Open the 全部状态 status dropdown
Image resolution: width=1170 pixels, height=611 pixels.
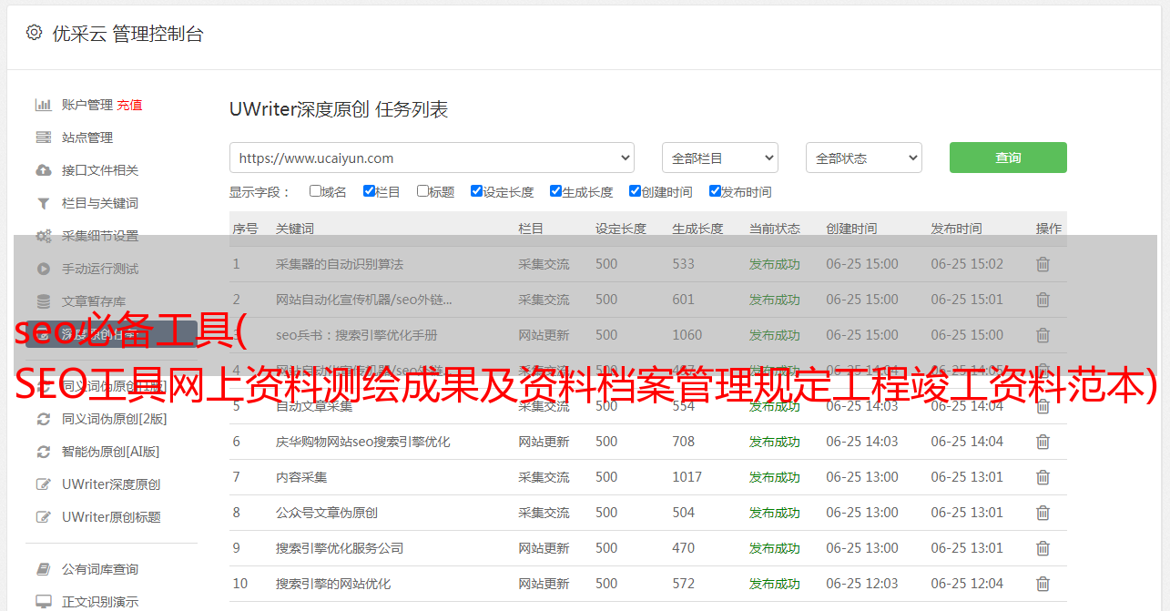click(864, 158)
